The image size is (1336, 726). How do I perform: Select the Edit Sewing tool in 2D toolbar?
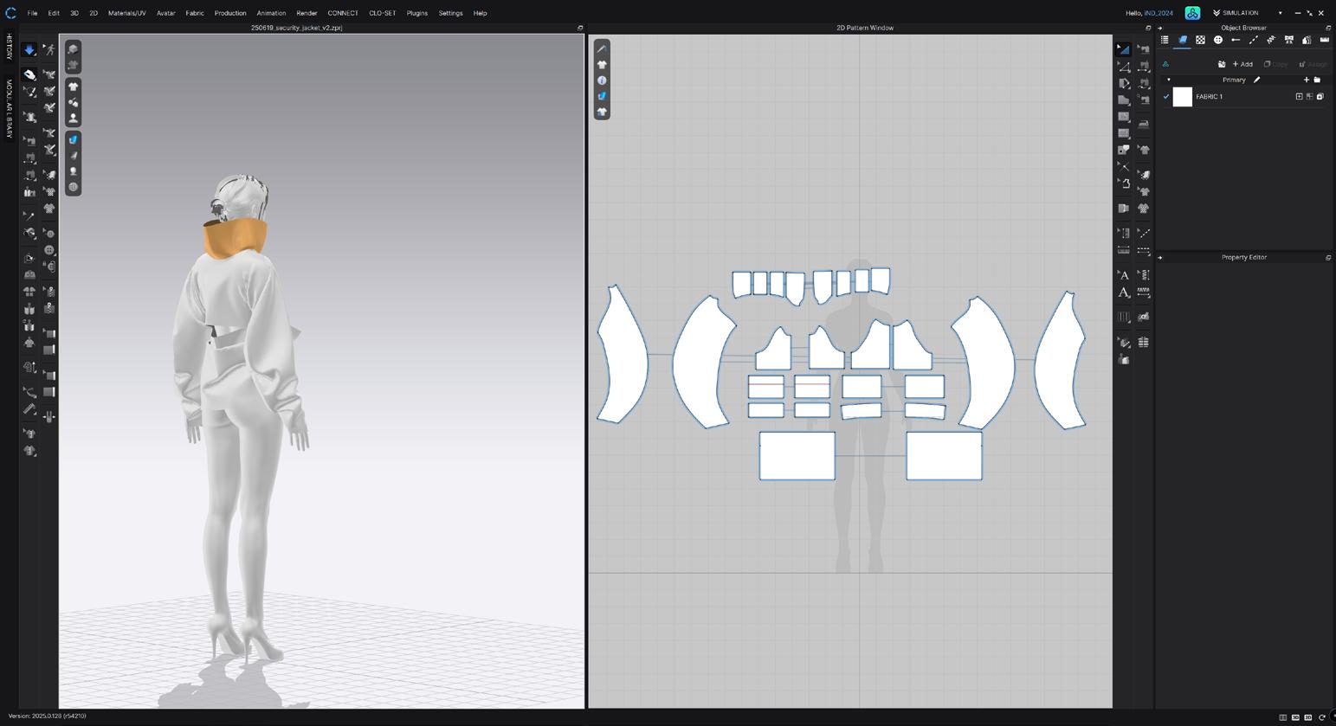click(x=1144, y=49)
